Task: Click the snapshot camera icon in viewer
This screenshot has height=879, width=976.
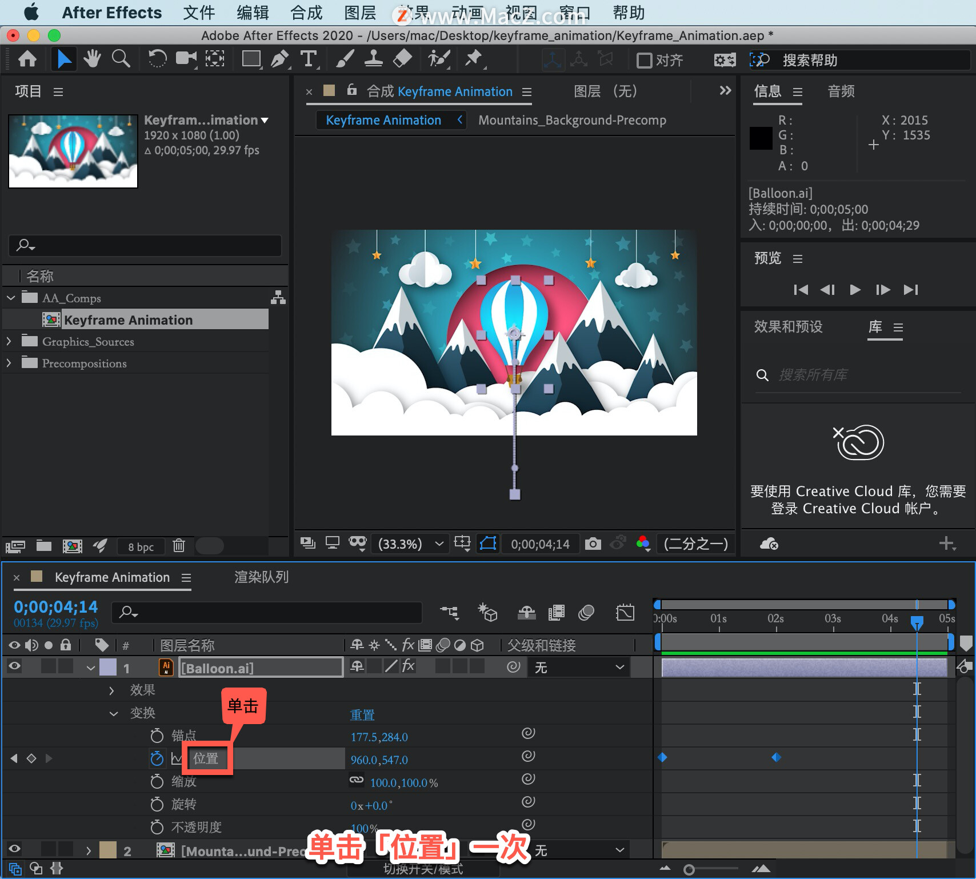Action: point(593,543)
